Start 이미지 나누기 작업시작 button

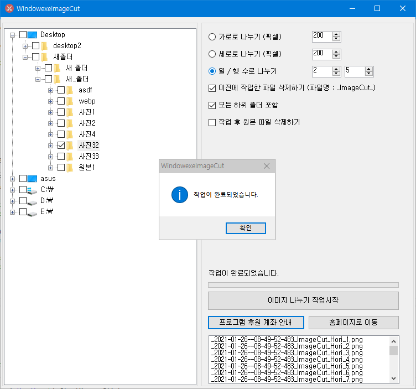303,300
